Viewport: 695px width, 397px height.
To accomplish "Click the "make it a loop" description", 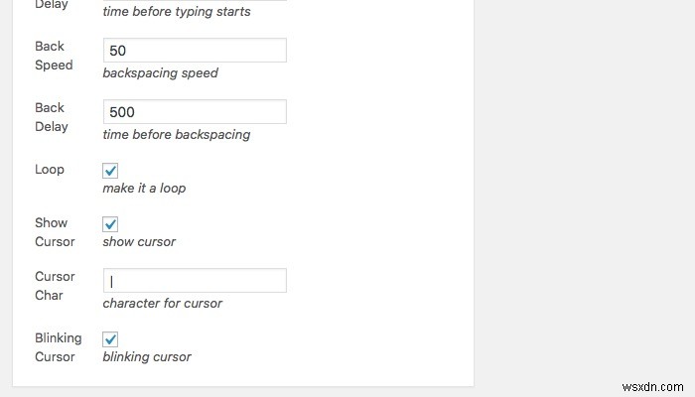I will 144,188.
